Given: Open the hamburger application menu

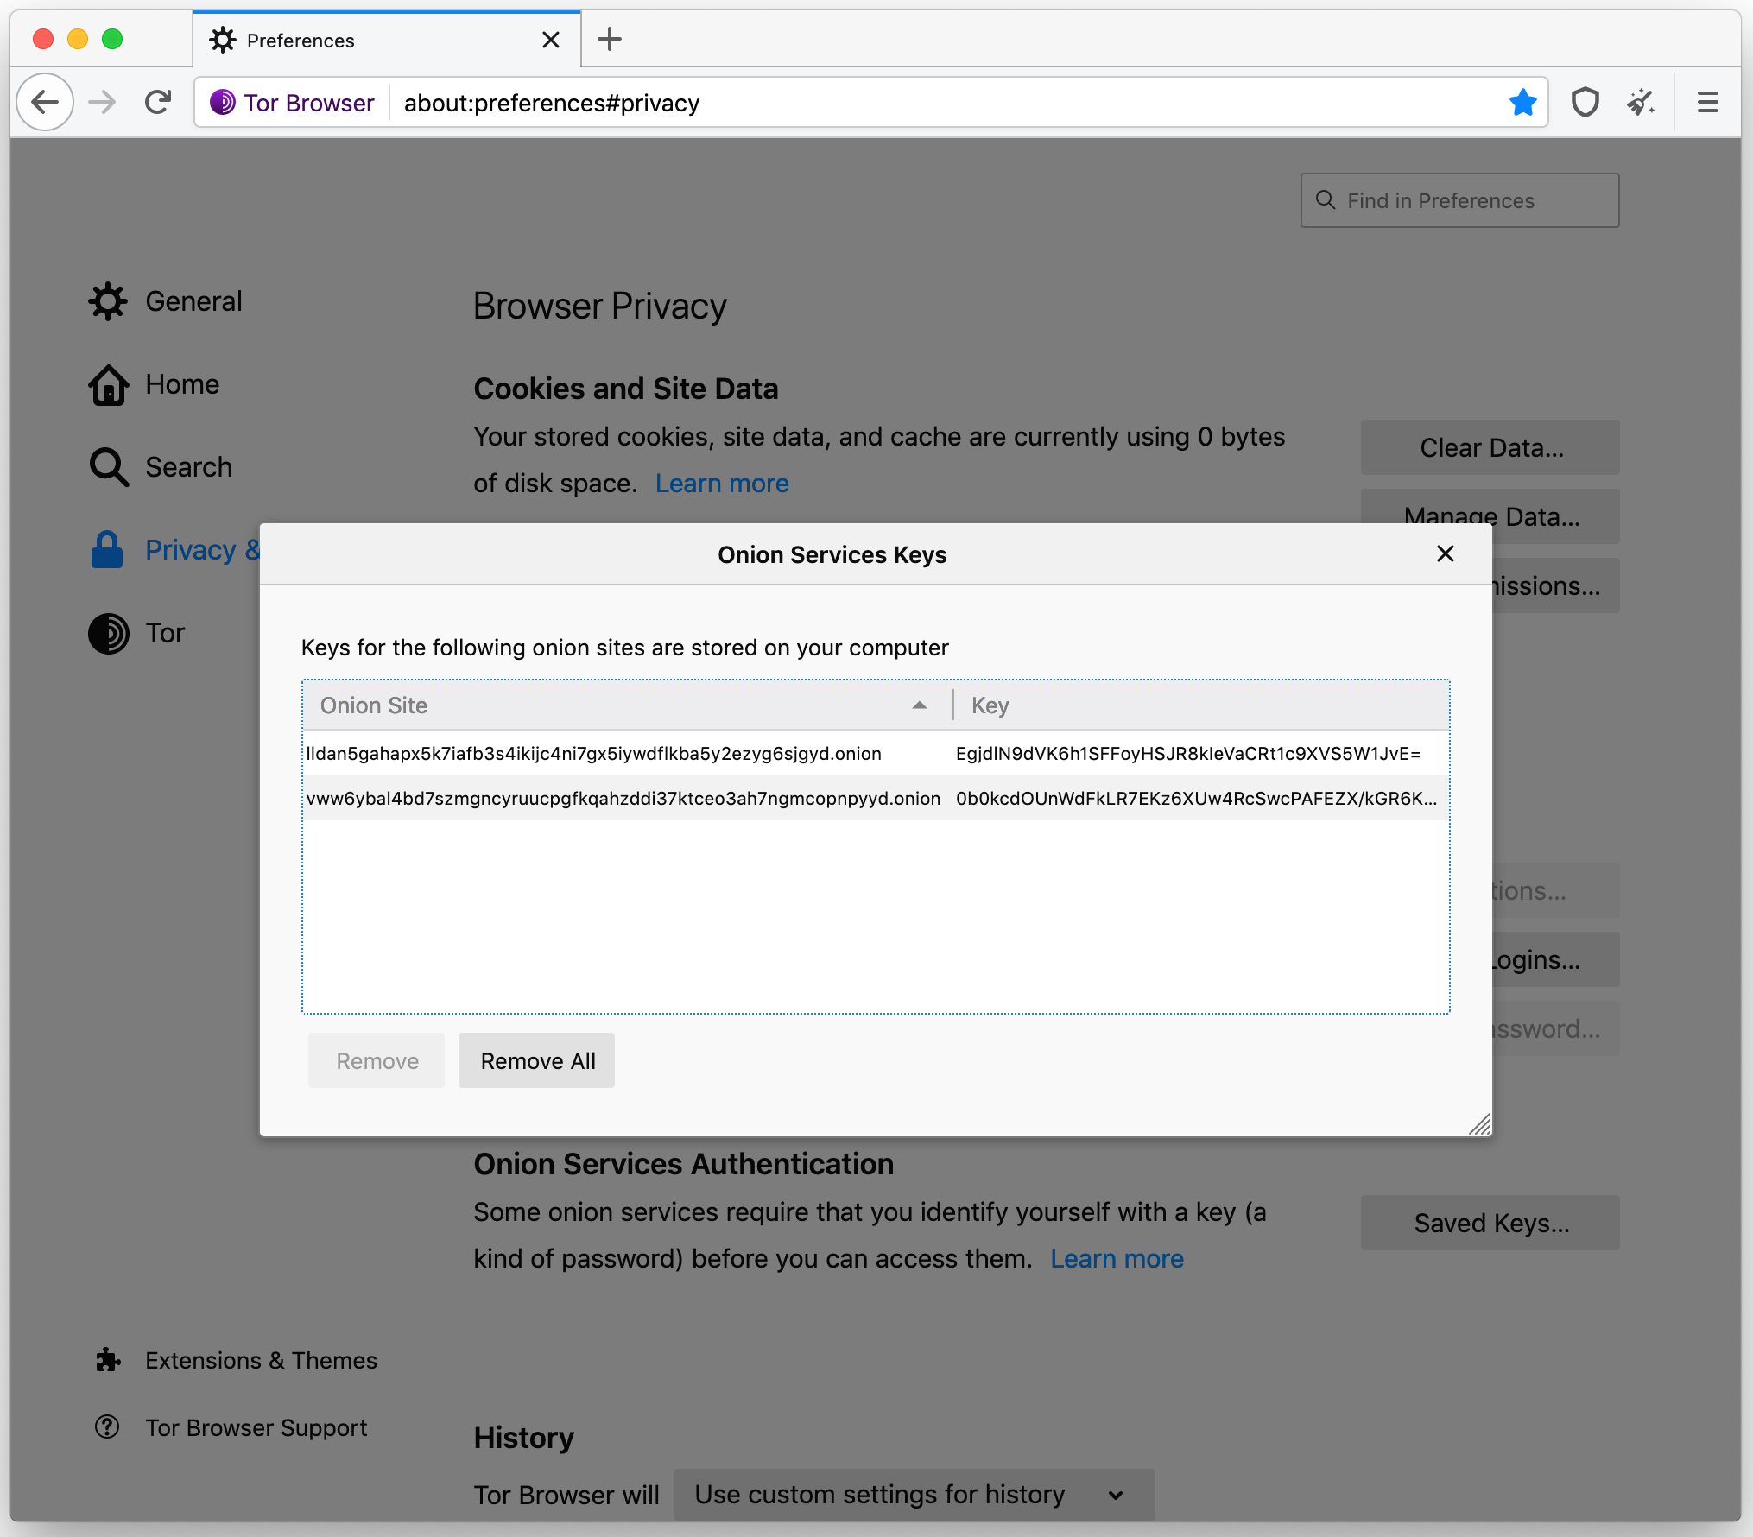Looking at the screenshot, I should [1707, 102].
